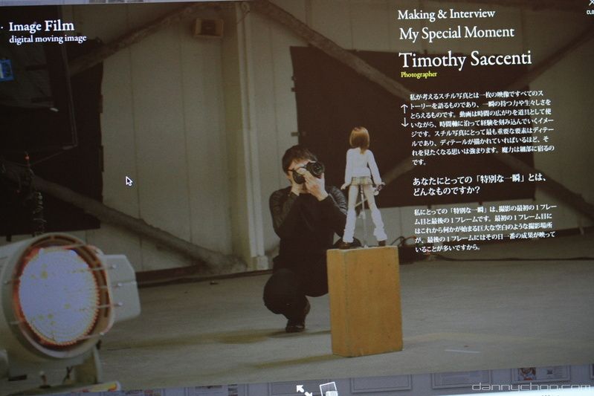Click the down arrow beside the interview text
594x396 pixels.
pos(404,122)
